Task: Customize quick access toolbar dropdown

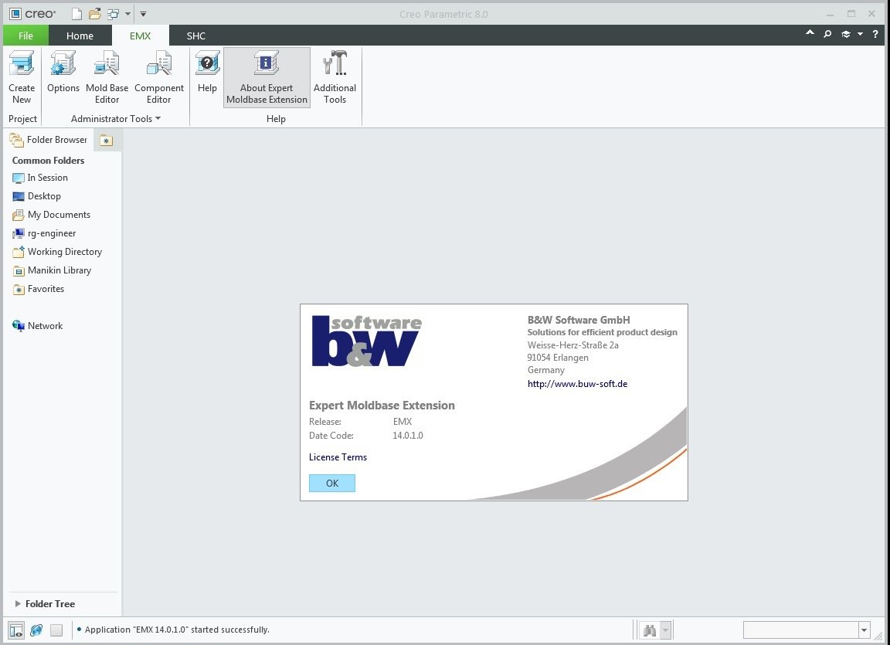Action: (143, 14)
